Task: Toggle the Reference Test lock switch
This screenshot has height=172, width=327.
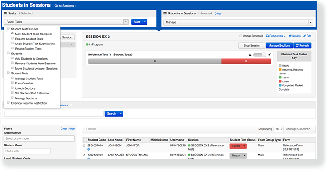Action: point(260,55)
